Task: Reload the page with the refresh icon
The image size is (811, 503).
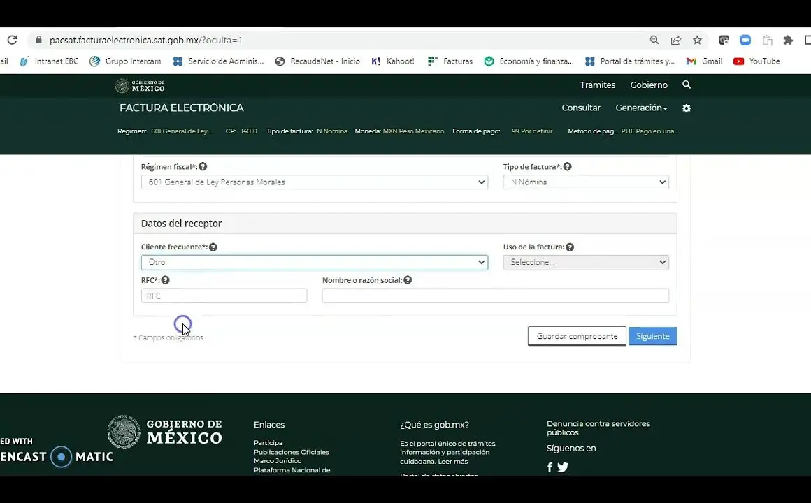Action: click(x=12, y=40)
